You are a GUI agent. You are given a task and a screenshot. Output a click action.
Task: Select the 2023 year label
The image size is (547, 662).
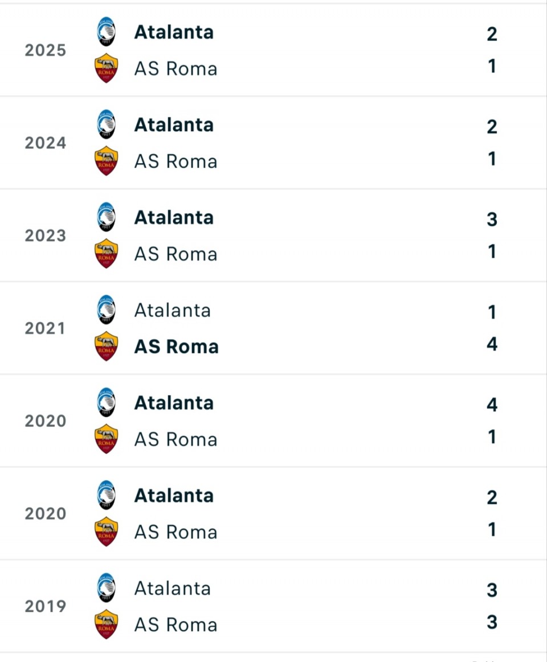point(45,235)
